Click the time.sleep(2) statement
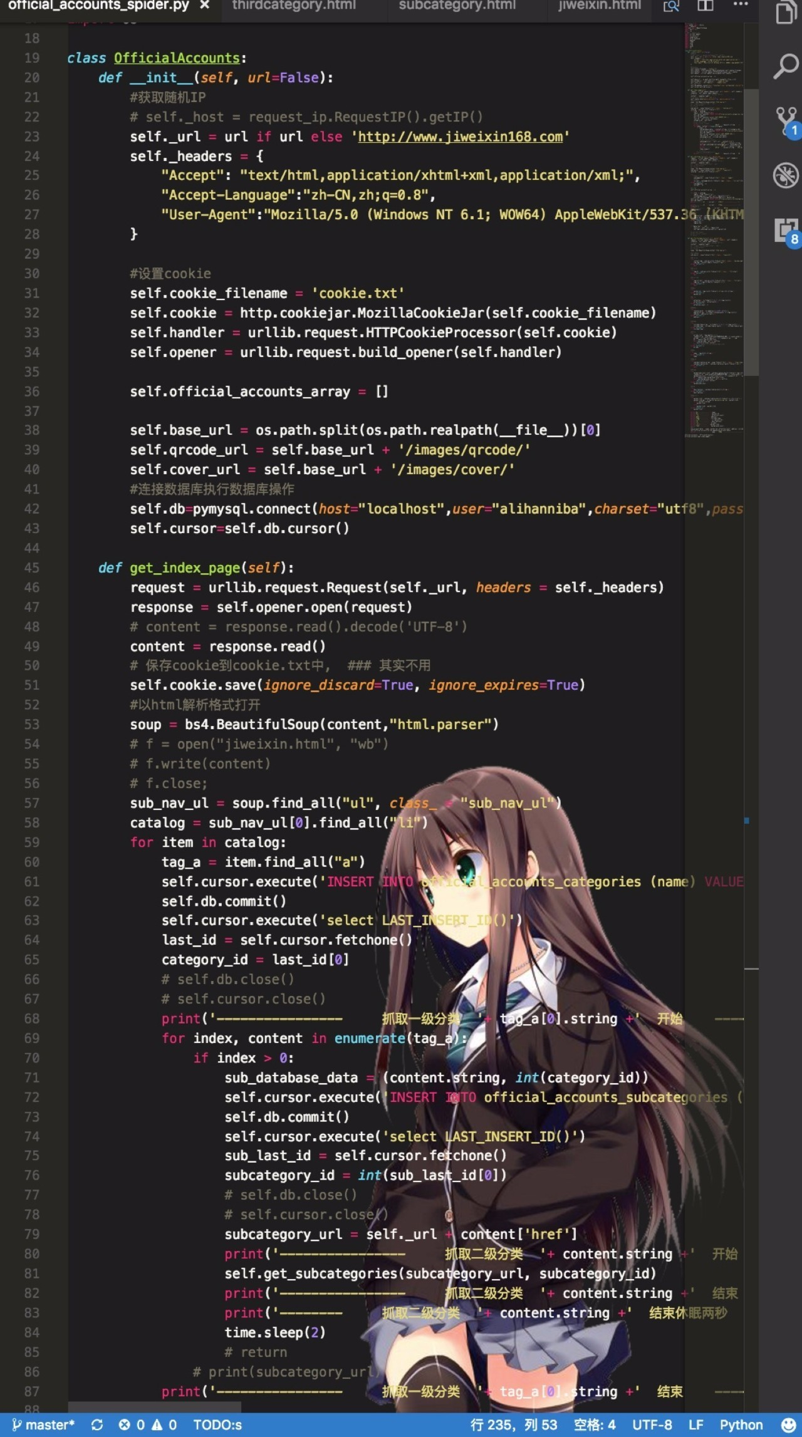Screen dimensions: 802x1437 275,1332
